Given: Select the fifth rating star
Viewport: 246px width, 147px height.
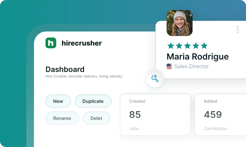Looking at the screenshot, I should pyautogui.click(x=204, y=46).
